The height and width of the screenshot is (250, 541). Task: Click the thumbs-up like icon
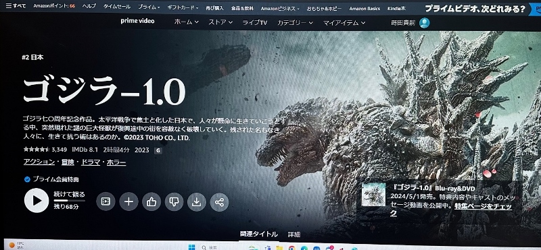(151, 201)
